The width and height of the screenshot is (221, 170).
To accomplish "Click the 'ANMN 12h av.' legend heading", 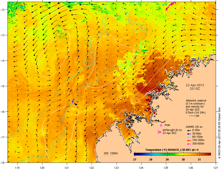I will (x=194, y=127).
